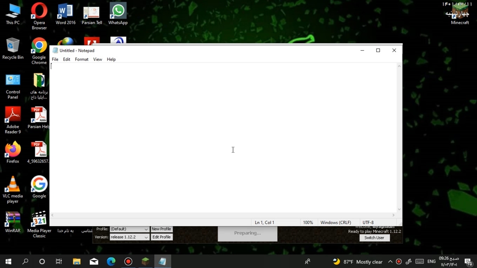Select the Adobe Reader 9 desktop icon
477x268 pixels.
[13, 119]
